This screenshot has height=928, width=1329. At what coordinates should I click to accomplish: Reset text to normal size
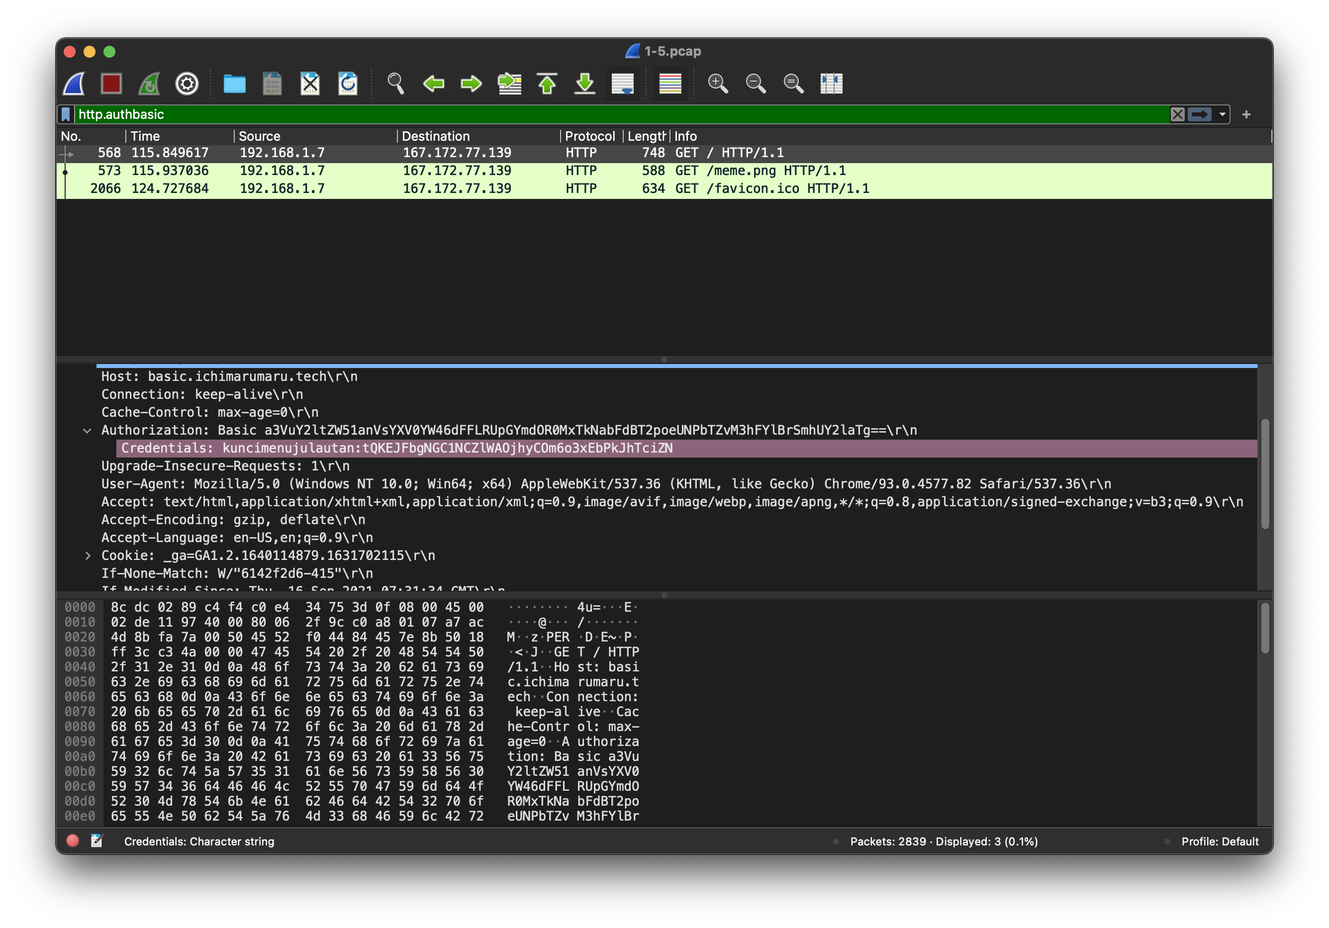click(794, 84)
